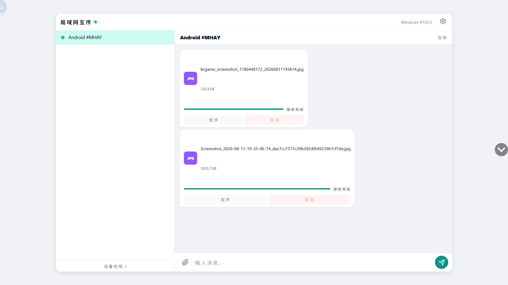Click the 126.9 KB file size
The height and width of the screenshot is (285, 508).
(x=207, y=89)
